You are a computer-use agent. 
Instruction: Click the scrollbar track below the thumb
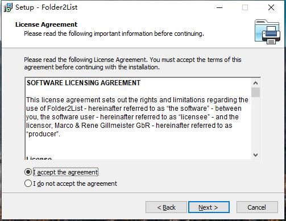pyautogui.click(x=255, y=124)
